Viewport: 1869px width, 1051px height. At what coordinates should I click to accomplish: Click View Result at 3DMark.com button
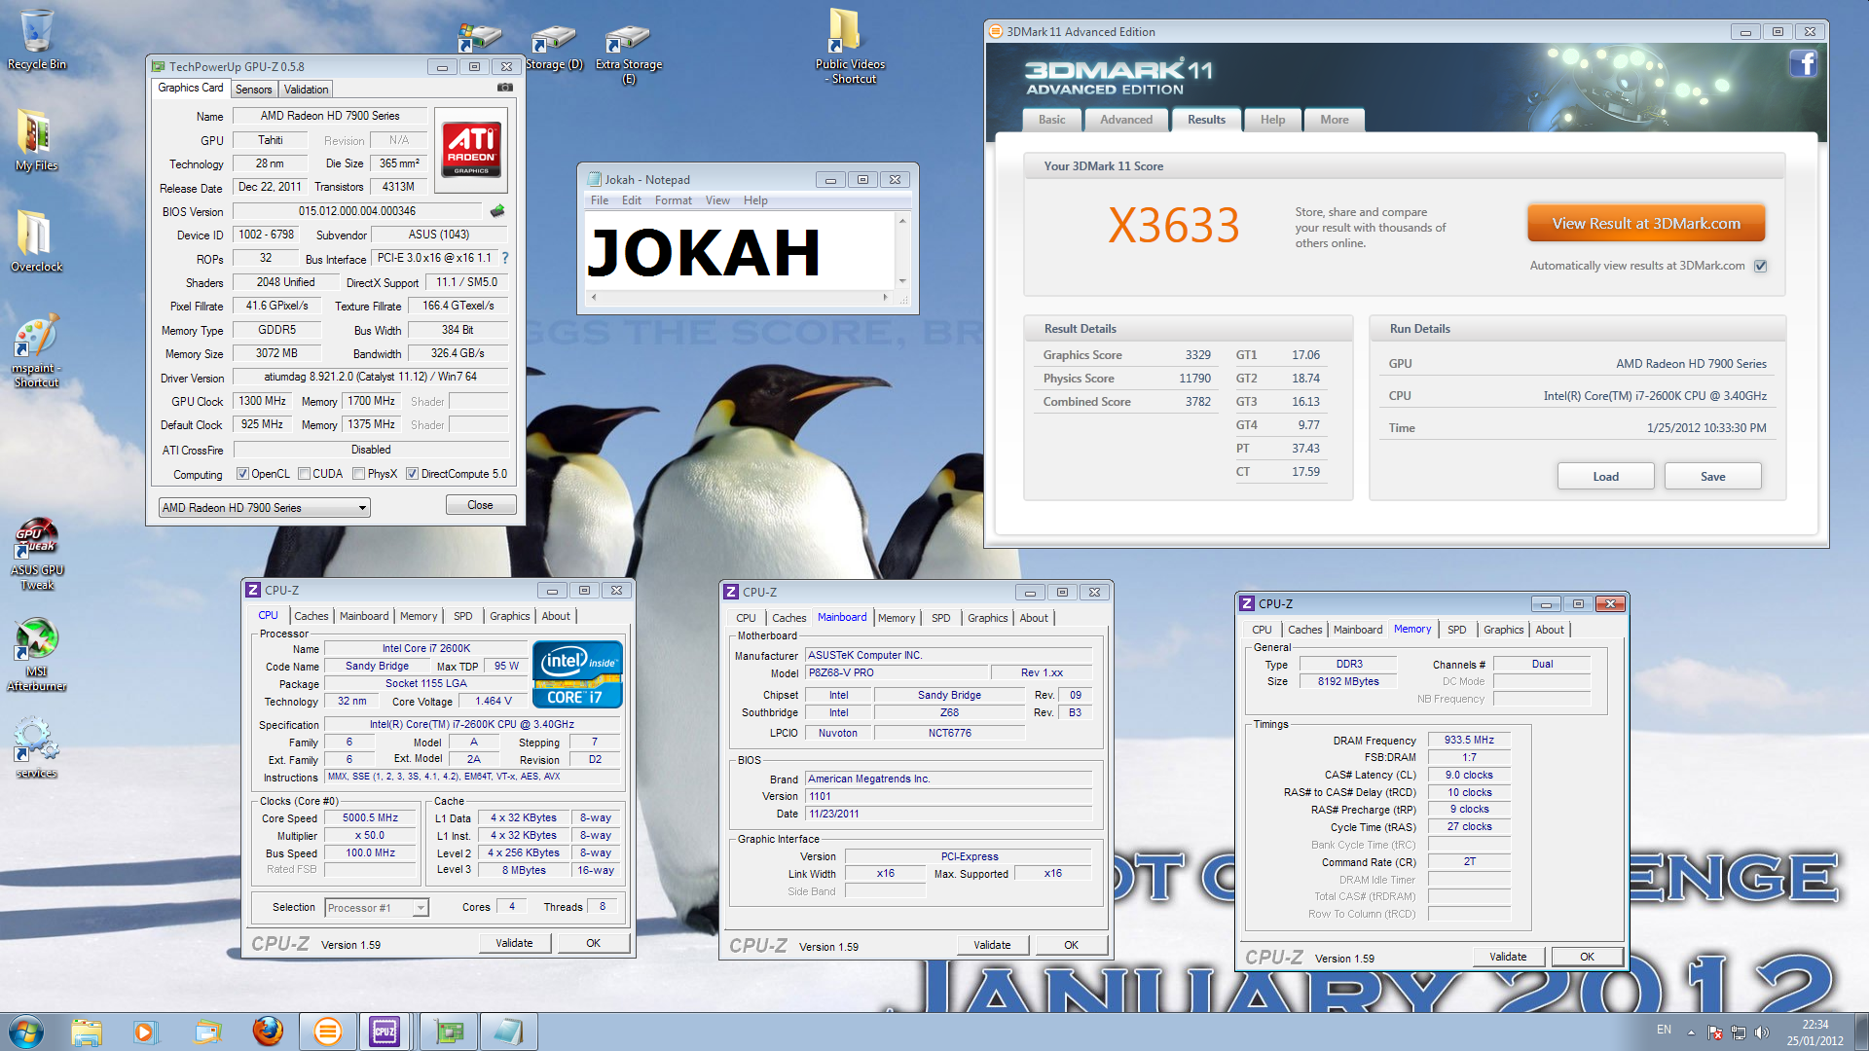click(x=1646, y=224)
